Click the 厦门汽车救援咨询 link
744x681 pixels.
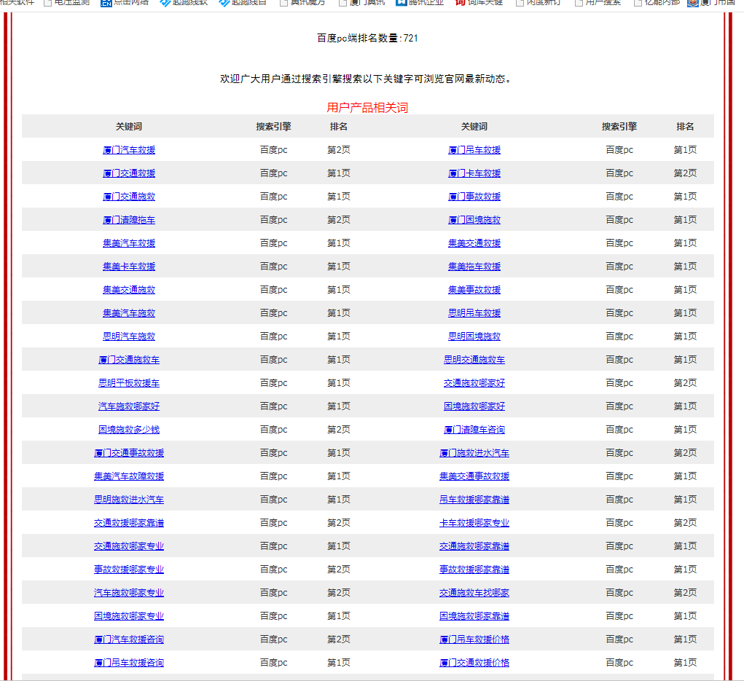(x=129, y=639)
